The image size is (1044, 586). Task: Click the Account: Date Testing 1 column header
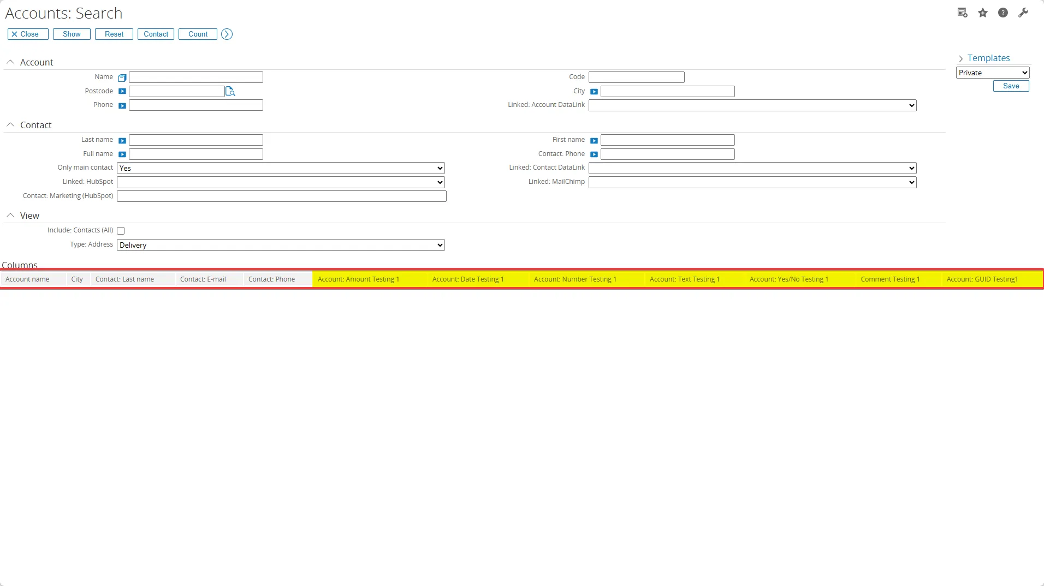[468, 279]
